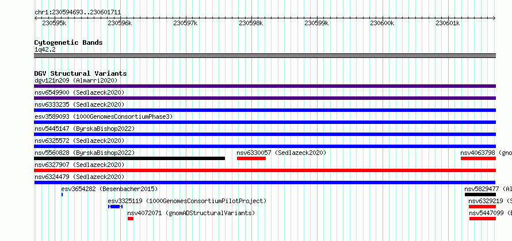Click the 230595k ruler tick label
Viewport: 512px width, 241px height.
coord(54,23)
